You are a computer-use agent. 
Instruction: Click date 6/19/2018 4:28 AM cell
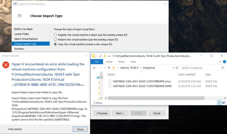189,81
